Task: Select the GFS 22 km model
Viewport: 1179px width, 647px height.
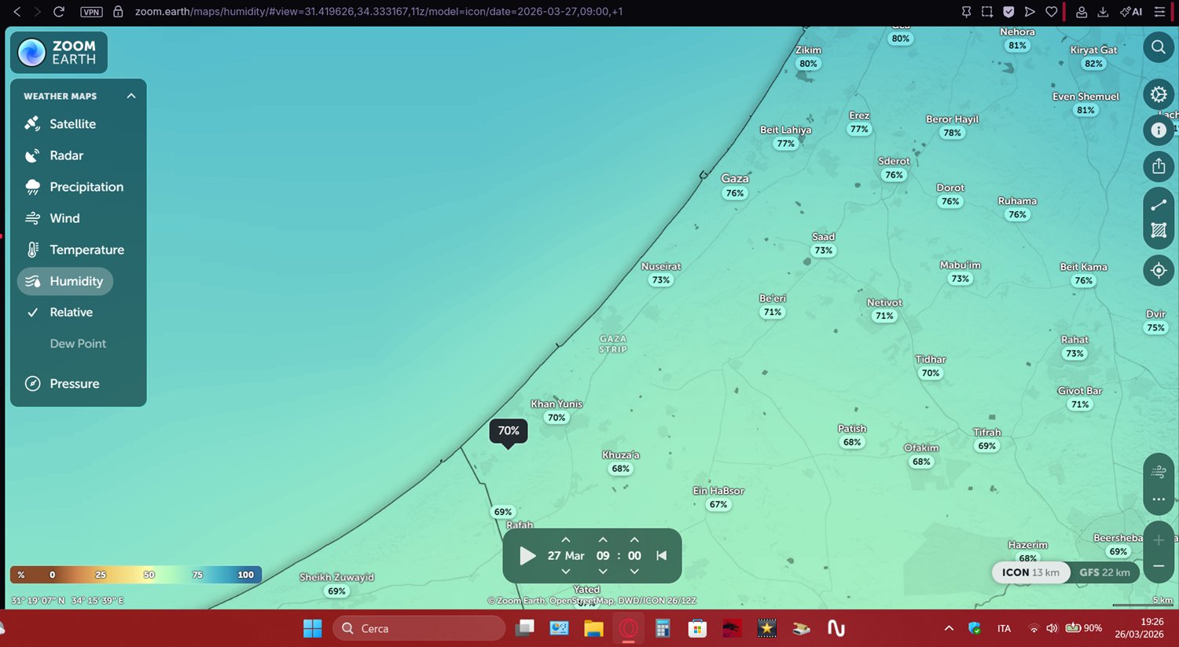Action: click(1104, 572)
